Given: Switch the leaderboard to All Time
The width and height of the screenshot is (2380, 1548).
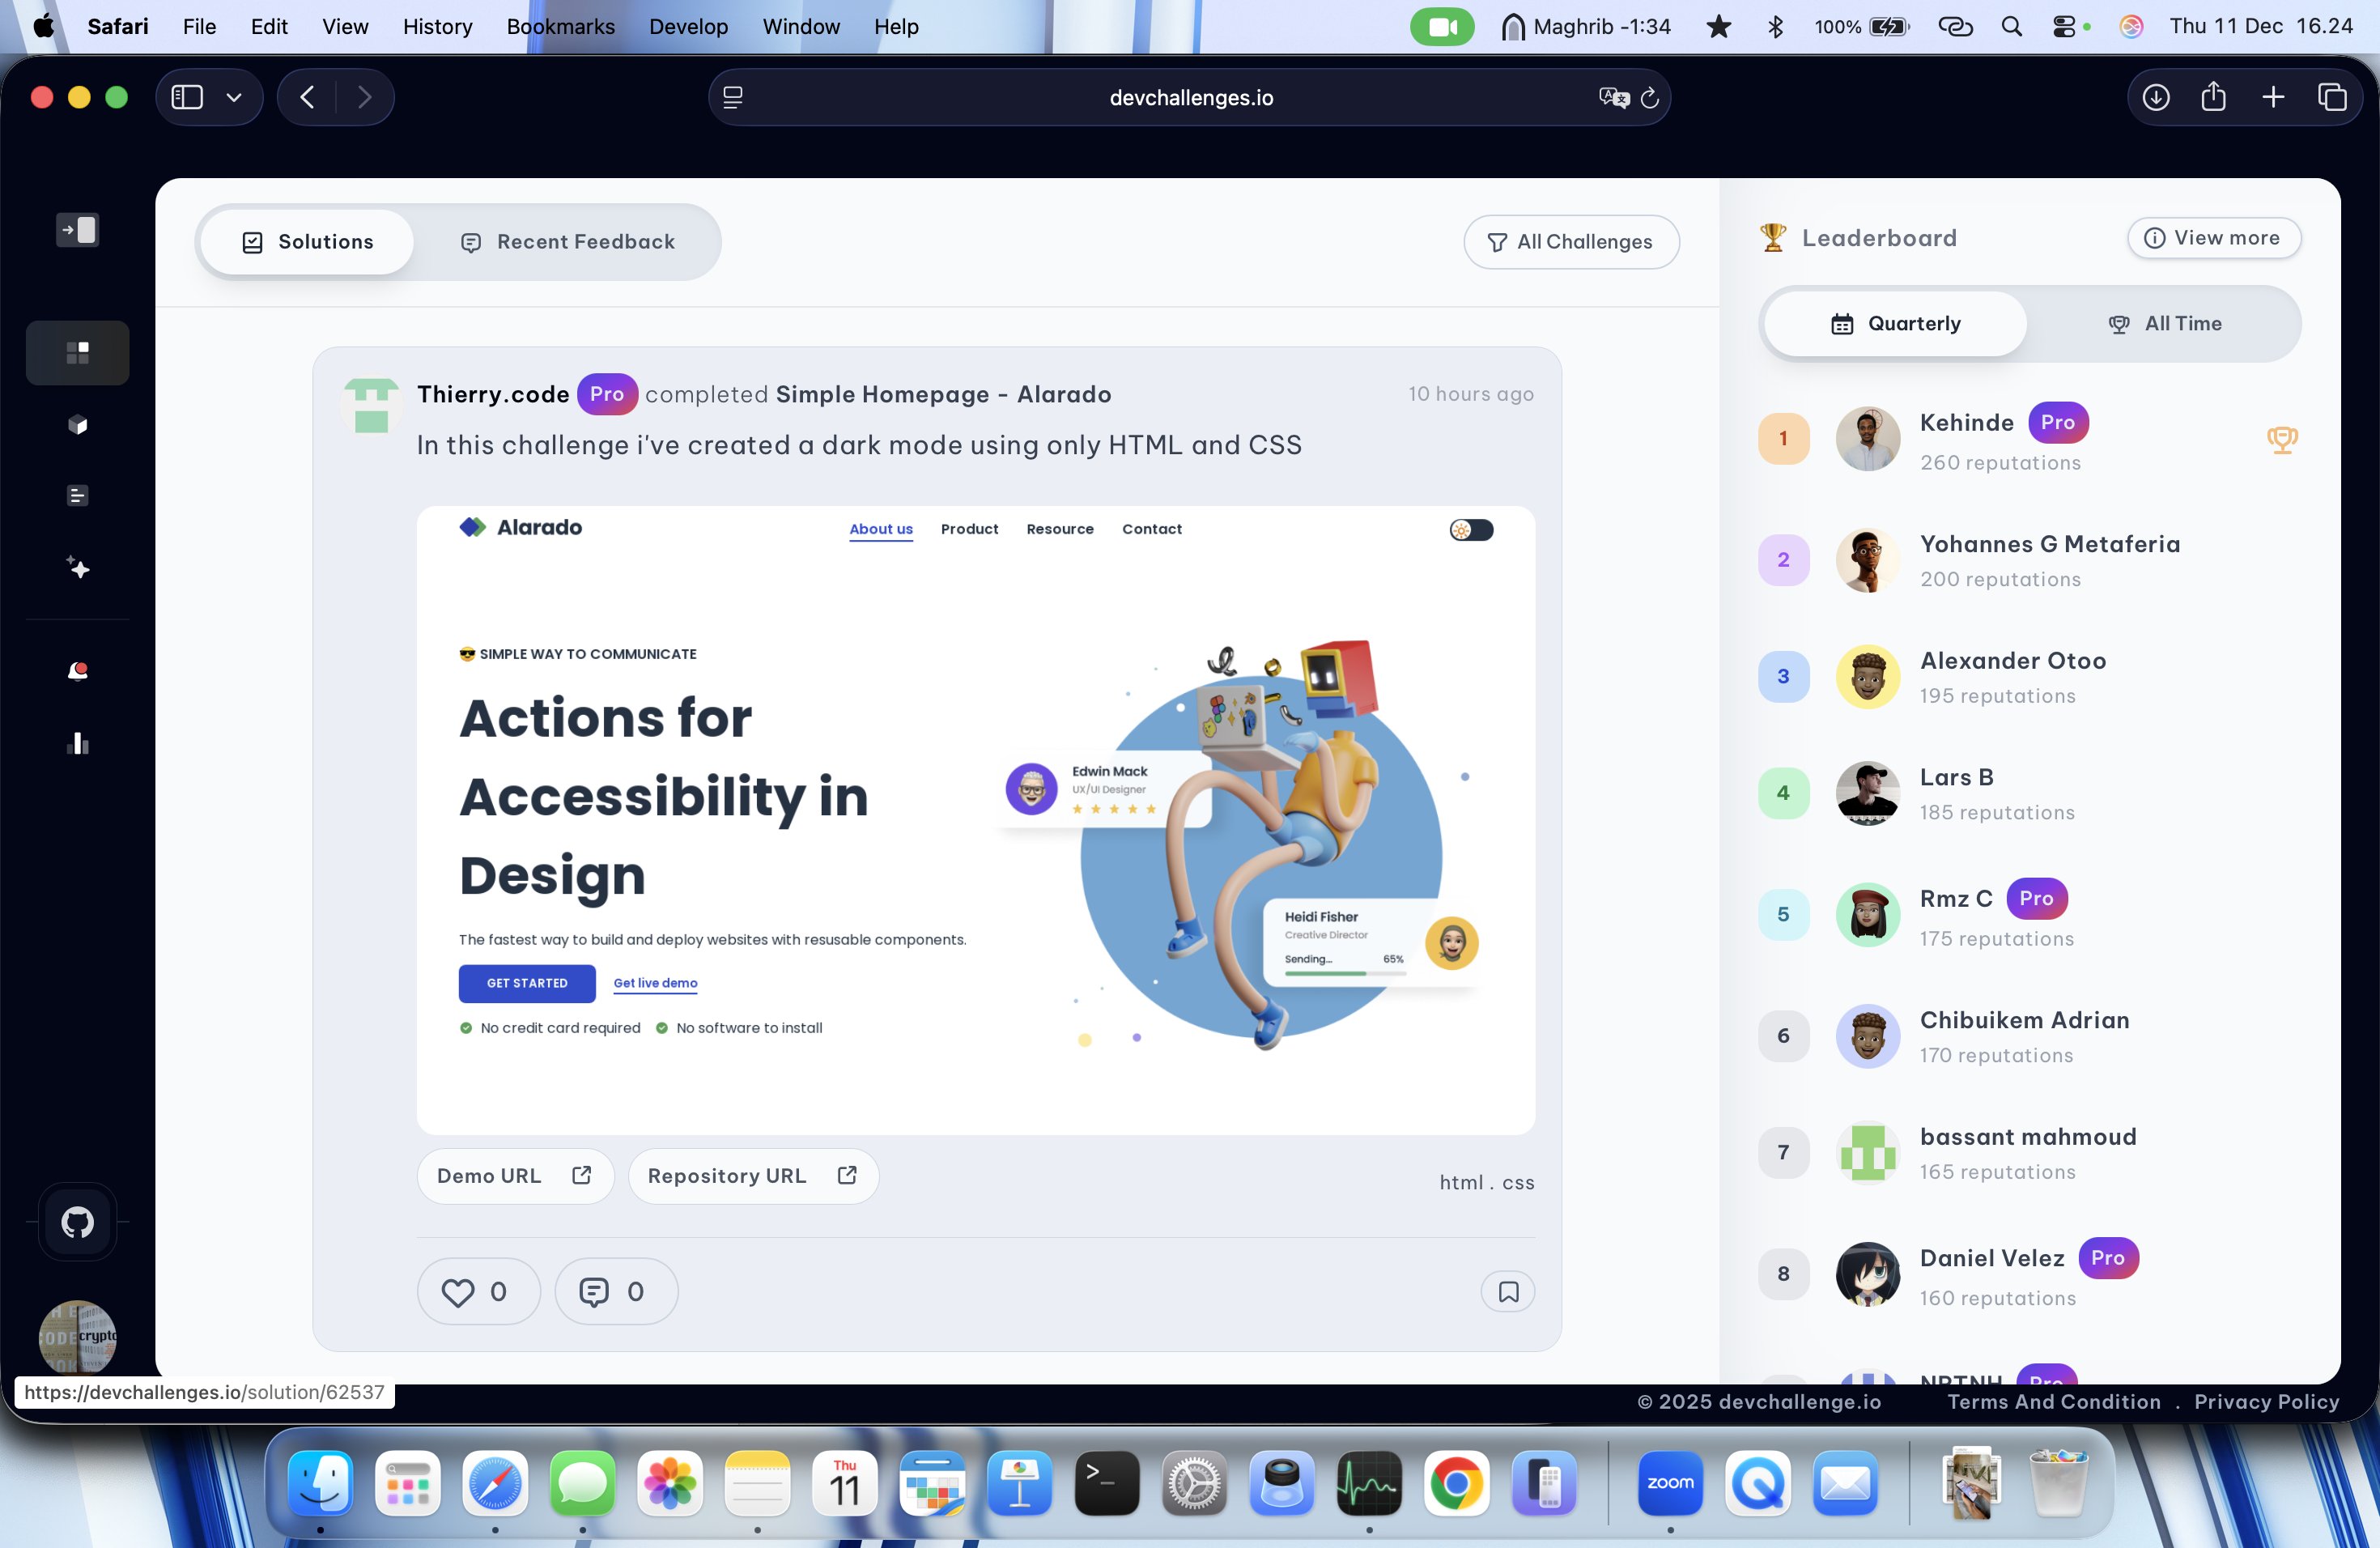Looking at the screenshot, I should [x=2164, y=324].
